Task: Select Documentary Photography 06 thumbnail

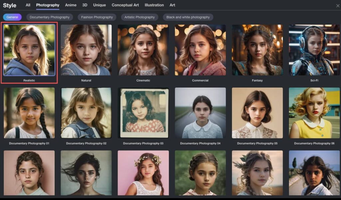Action: point(314,113)
